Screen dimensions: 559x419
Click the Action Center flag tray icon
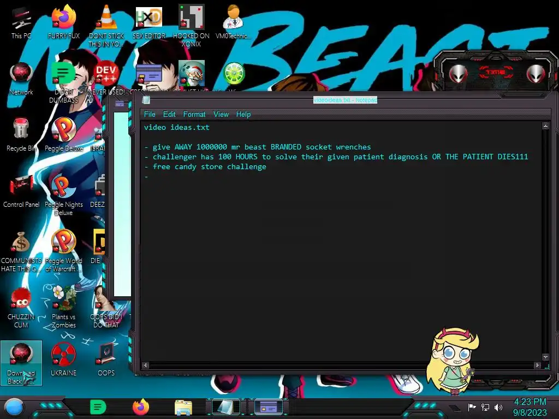click(472, 407)
